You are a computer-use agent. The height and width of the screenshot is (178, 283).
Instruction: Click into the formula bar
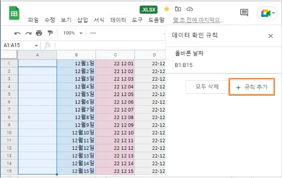(110, 45)
